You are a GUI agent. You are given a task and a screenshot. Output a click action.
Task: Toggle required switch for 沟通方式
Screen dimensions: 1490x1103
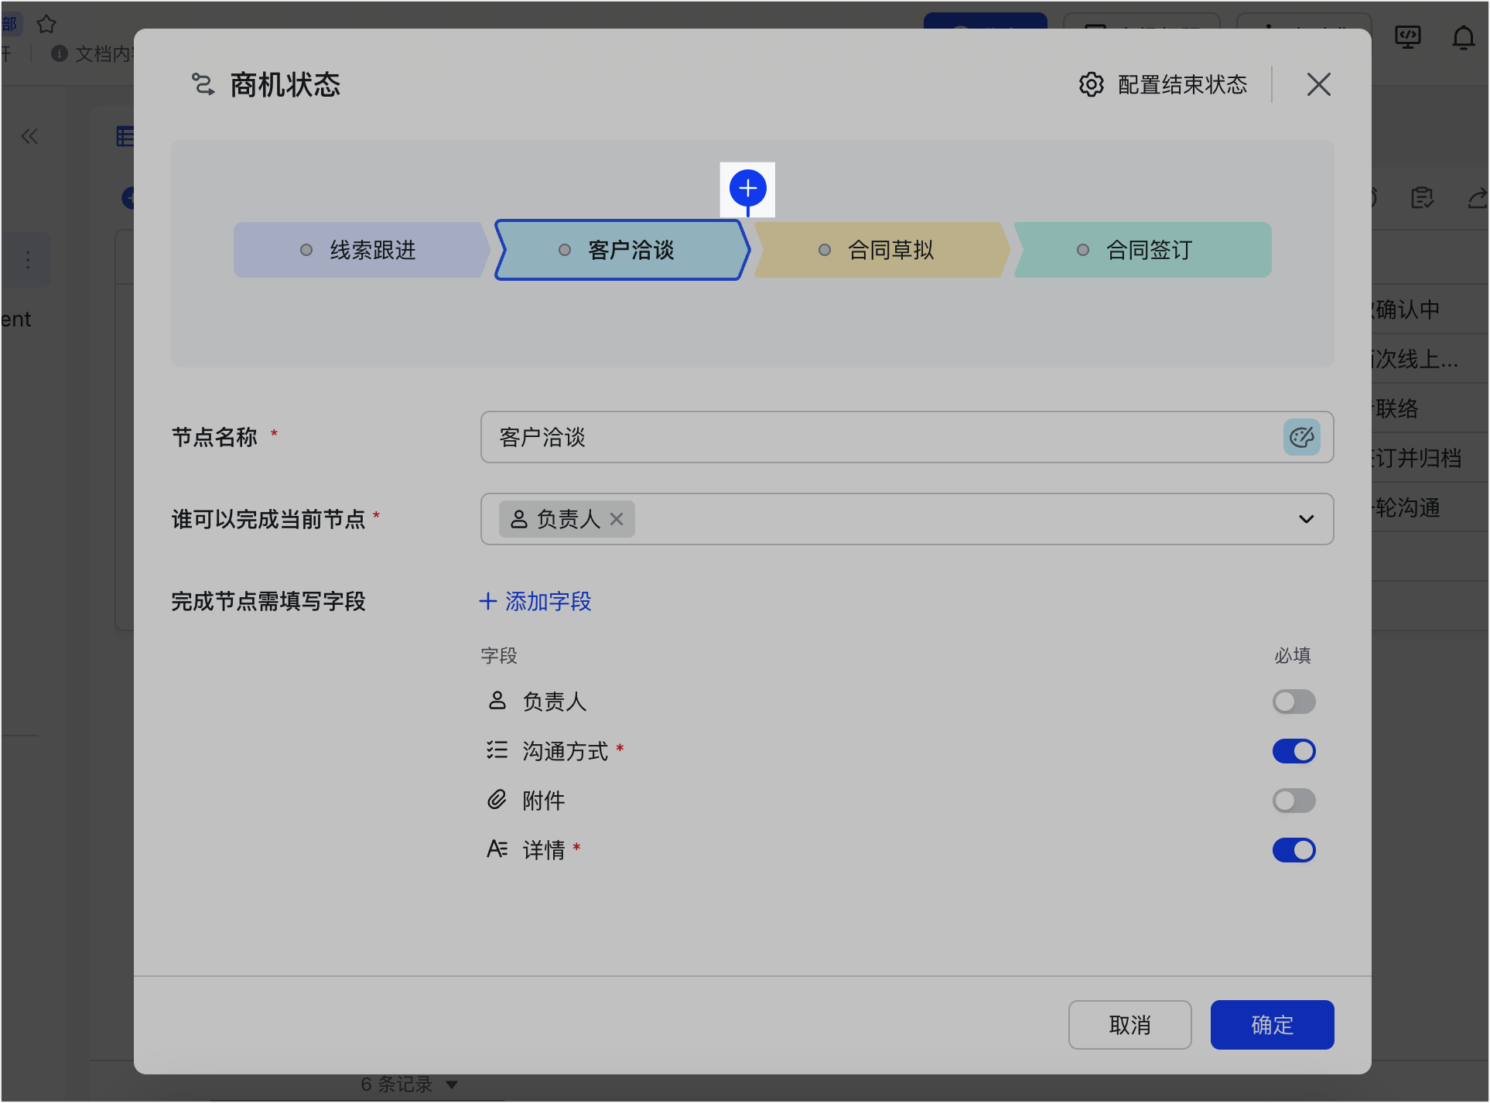(1293, 751)
